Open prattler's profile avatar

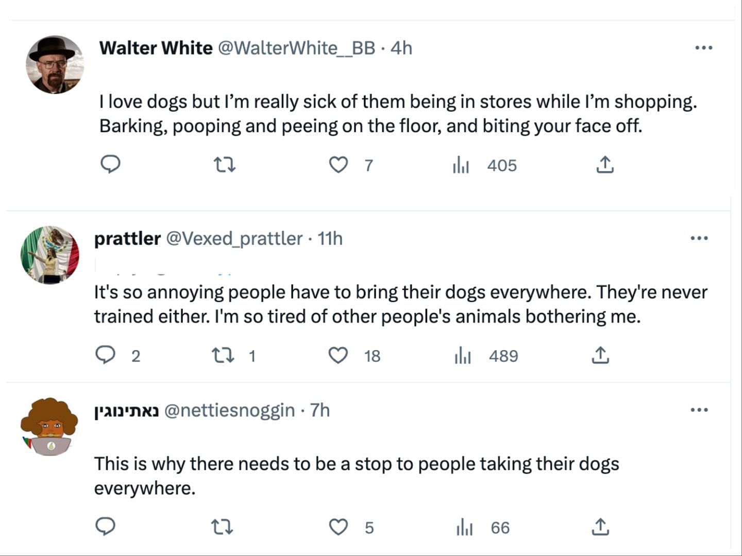(x=50, y=255)
